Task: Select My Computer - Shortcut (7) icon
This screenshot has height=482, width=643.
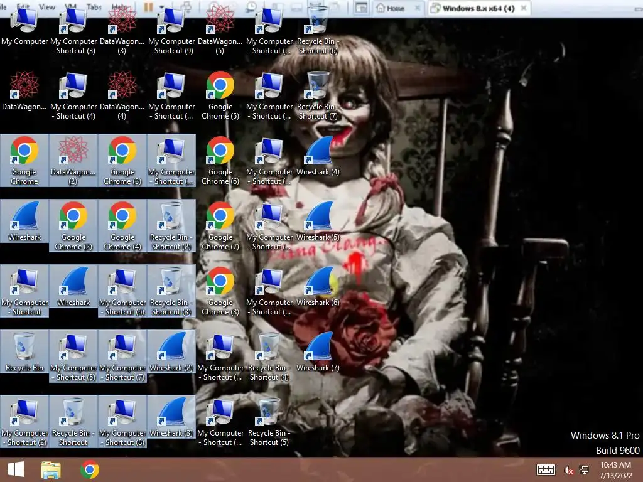Action: click(122, 356)
